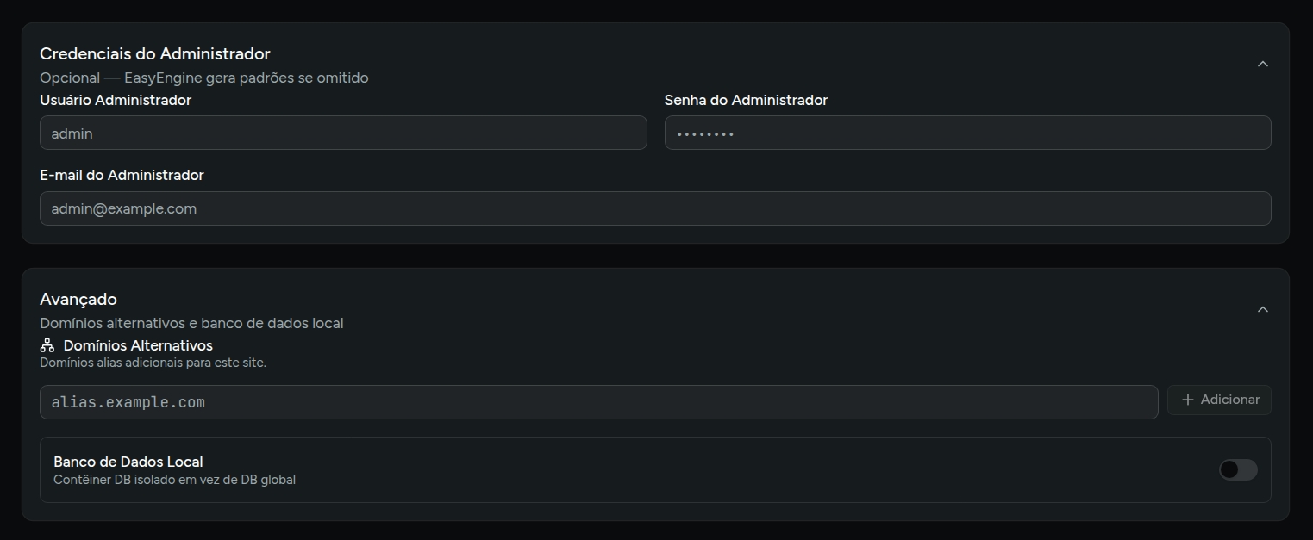
Task: Collapse the Credenciais do Administrador section chevron
Action: 1262,64
